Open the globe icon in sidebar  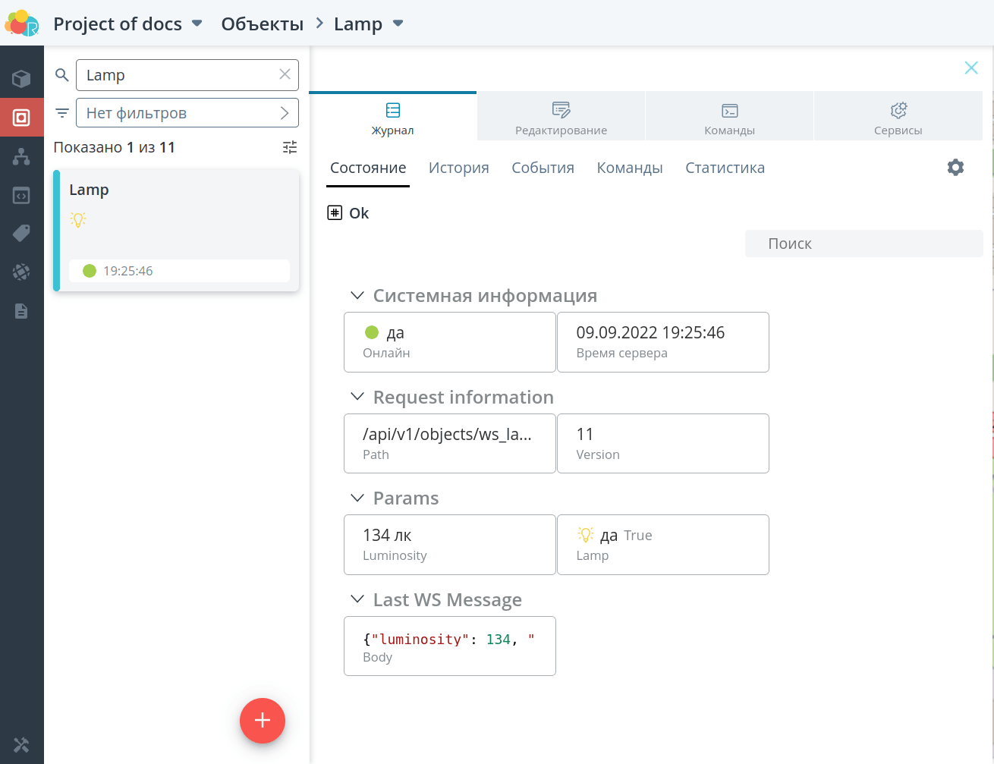(21, 272)
